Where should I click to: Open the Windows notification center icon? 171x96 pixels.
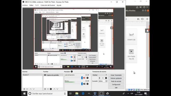pyautogui.click(x=146, y=94)
